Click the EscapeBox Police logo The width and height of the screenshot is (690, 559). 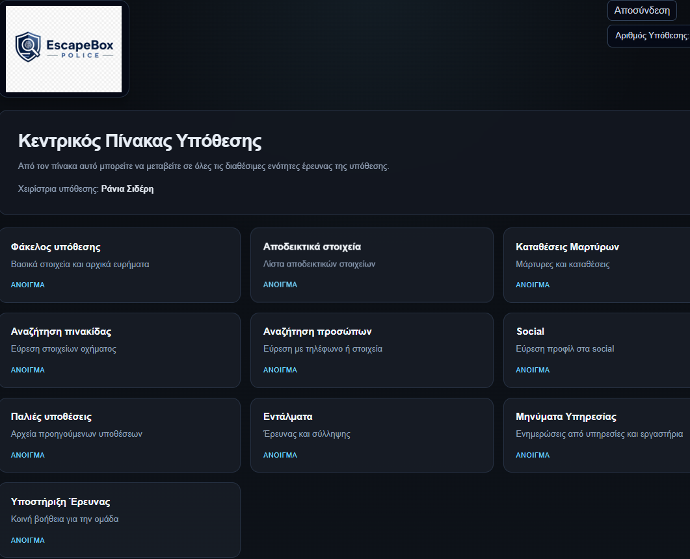tap(64, 49)
